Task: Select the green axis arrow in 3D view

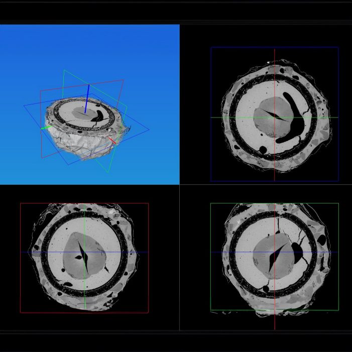Action: 46,128
